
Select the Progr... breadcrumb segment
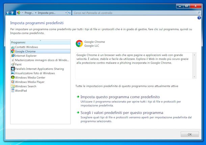pos(29,13)
